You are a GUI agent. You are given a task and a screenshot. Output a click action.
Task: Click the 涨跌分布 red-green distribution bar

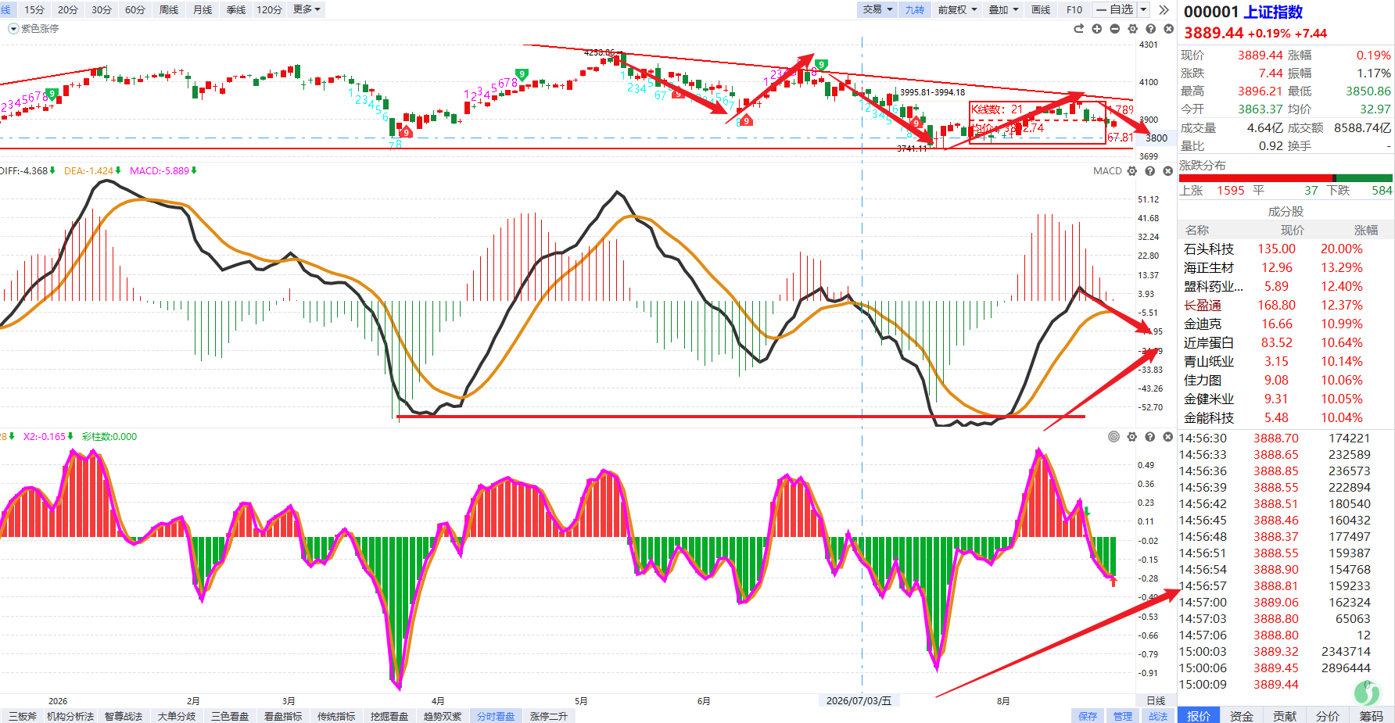tap(1286, 178)
